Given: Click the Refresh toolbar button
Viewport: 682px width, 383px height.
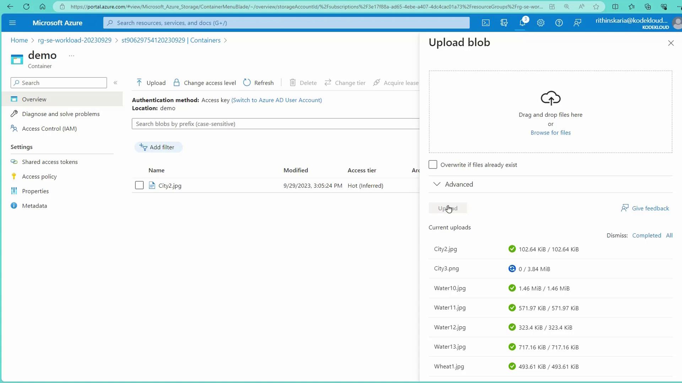Looking at the screenshot, I should 259,83.
